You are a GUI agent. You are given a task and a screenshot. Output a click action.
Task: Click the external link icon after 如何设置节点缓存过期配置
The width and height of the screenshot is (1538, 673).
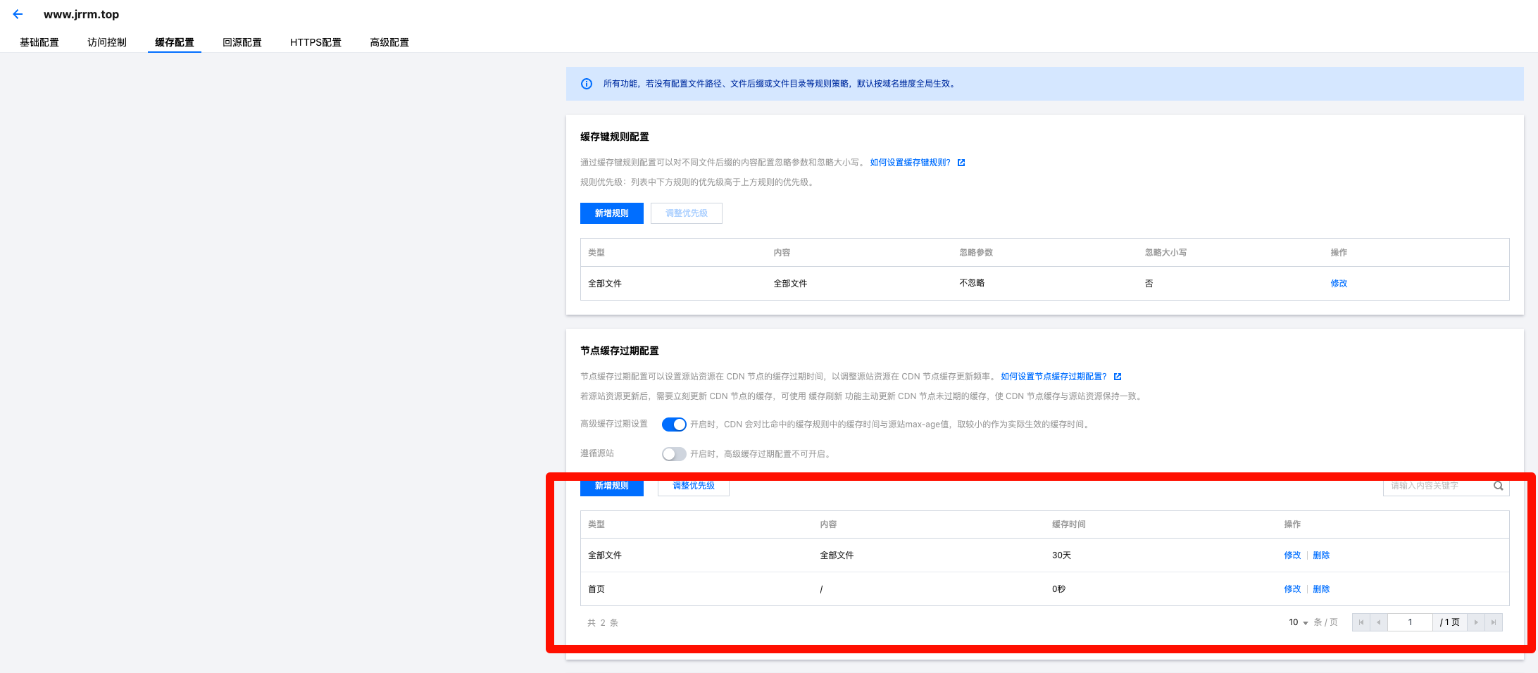click(x=1118, y=377)
